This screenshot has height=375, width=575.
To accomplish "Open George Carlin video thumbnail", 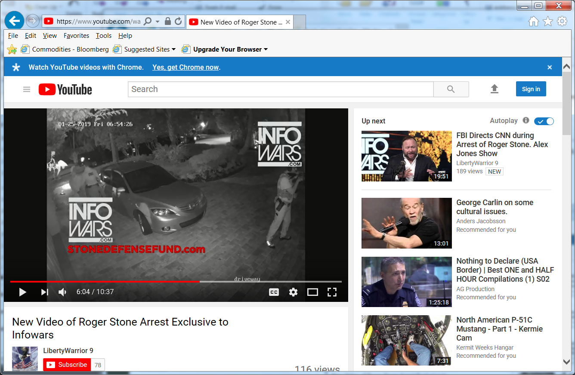I will [407, 223].
